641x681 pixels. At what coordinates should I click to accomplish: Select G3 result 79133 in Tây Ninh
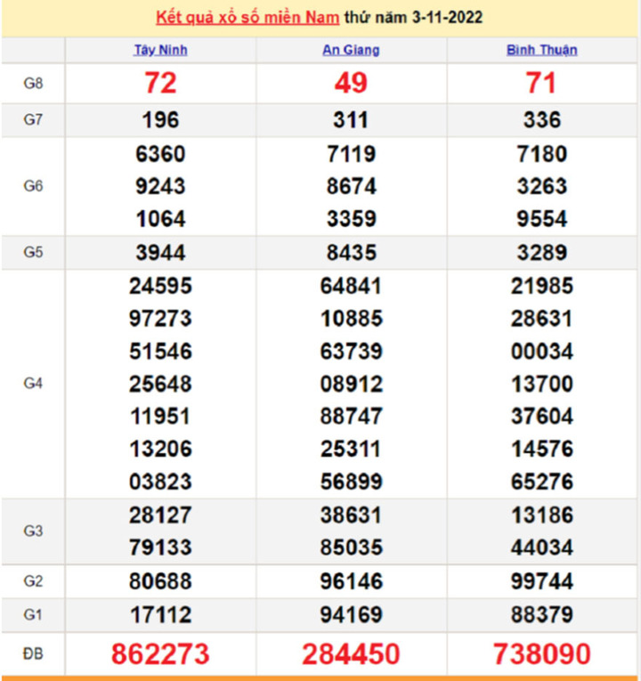160,547
